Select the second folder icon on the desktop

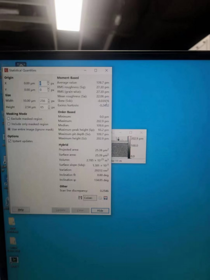coord(13,241)
